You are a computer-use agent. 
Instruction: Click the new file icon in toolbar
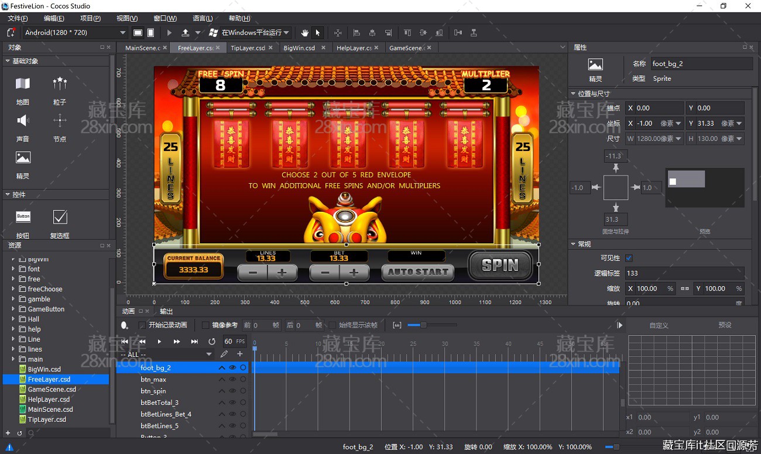click(12, 33)
